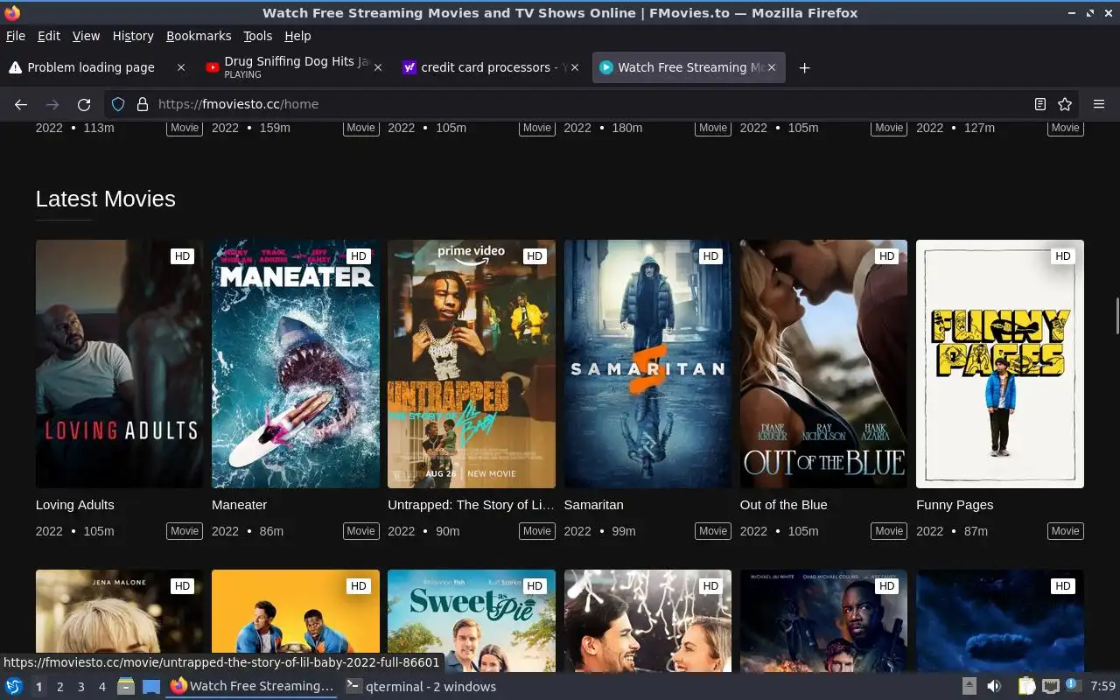Image resolution: width=1120 pixels, height=700 pixels.
Task: Open the application launcher in the taskbar
Action: (x=14, y=687)
